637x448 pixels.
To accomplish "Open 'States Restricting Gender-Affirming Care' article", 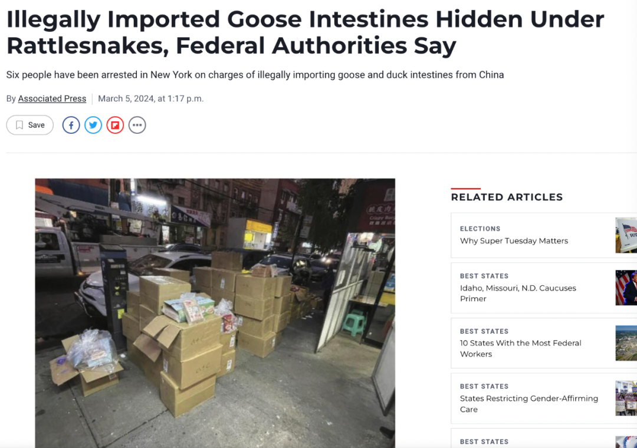I will 529,404.
